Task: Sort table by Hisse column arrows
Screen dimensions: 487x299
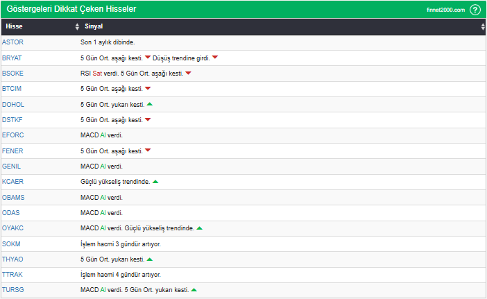Action: 77,26
